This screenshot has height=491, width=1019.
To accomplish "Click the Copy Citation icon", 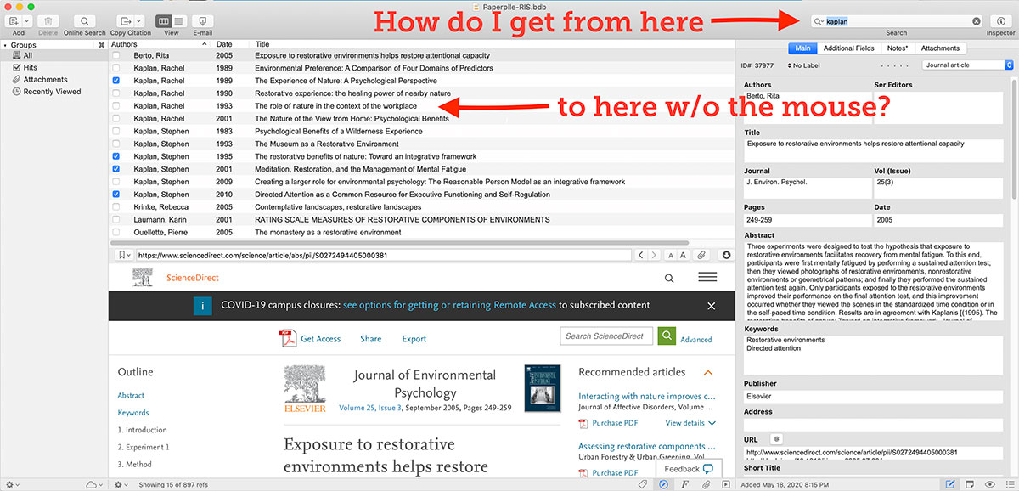I will point(126,21).
